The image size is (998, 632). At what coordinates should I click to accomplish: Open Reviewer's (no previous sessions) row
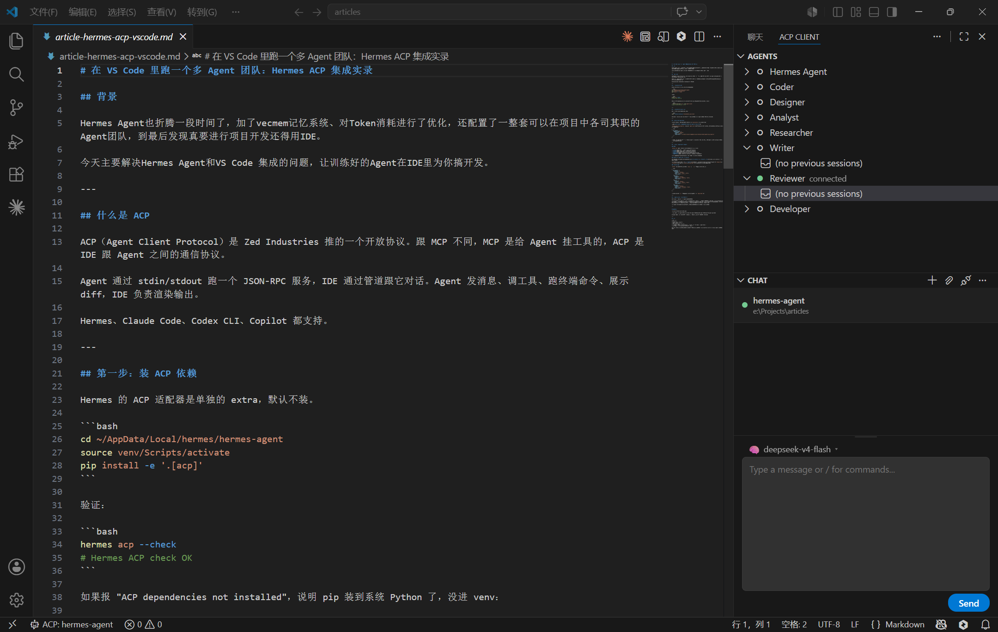pyautogui.click(x=865, y=194)
